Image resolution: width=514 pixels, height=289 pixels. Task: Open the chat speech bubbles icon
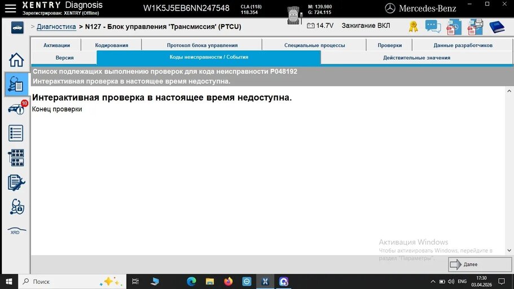[433, 27]
